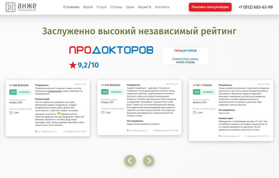Image resolution: width=279 pixels, height=178 pixels.
Task: Click the small ПроДокторов widget logo
Action: click(x=185, y=51)
